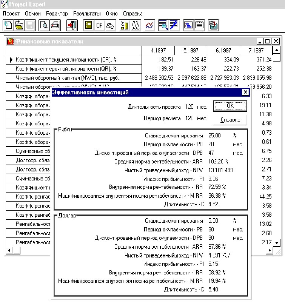Create a new project with the toolbar icon

click(x=8, y=25)
